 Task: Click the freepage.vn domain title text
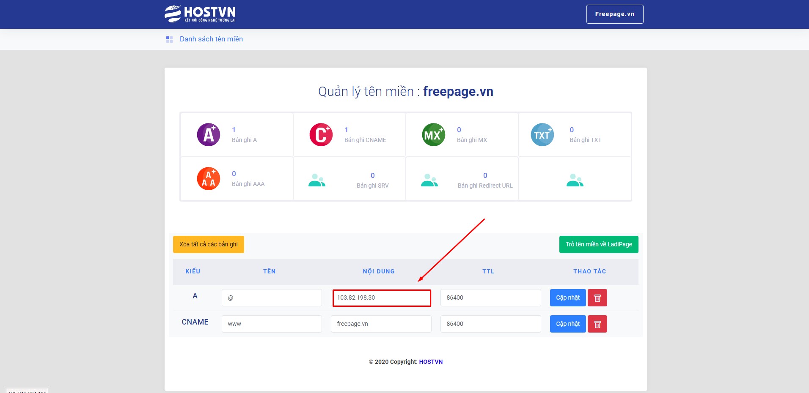pyautogui.click(x=458, y=92)
